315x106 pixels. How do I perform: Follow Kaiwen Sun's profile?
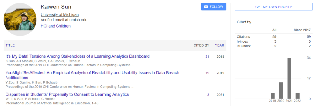coord(213,7)
